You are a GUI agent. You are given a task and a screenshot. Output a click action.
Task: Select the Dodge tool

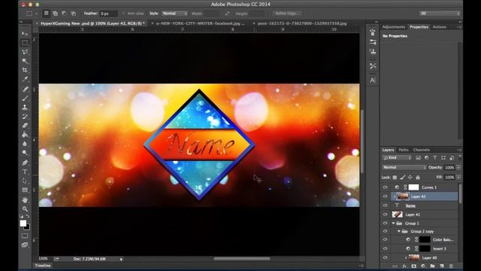[25, 153]
